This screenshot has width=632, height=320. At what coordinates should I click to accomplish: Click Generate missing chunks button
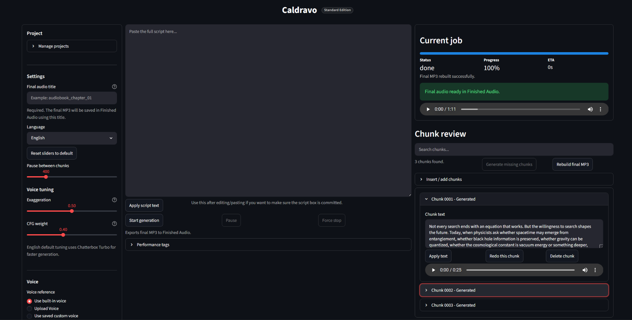[509, 164]
